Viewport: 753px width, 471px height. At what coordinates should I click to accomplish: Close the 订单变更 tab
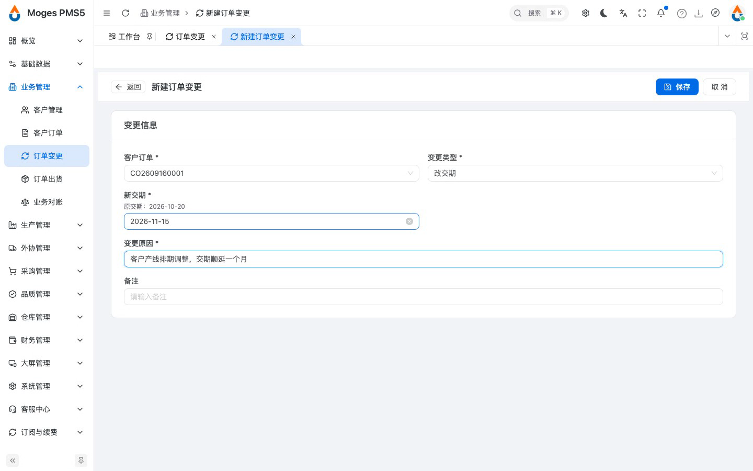(214, 37)
